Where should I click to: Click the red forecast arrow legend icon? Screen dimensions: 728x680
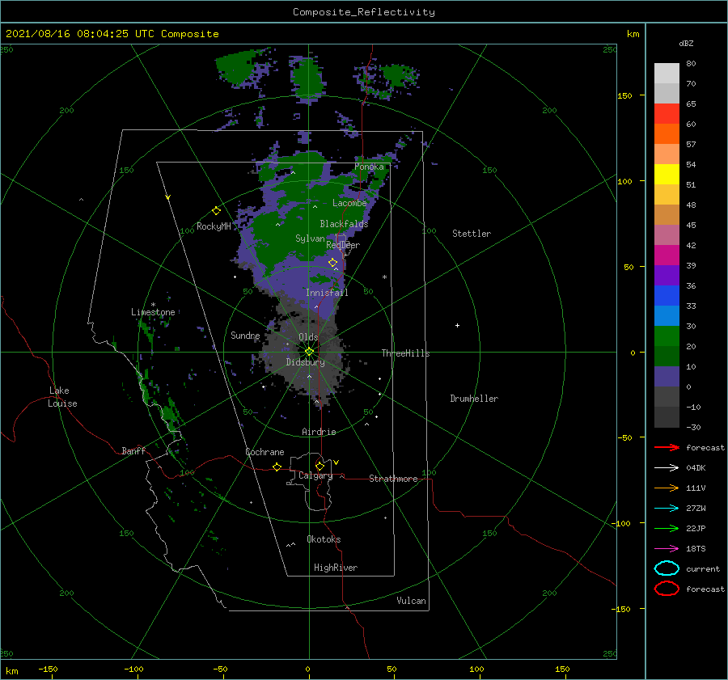tap(667, 447)
